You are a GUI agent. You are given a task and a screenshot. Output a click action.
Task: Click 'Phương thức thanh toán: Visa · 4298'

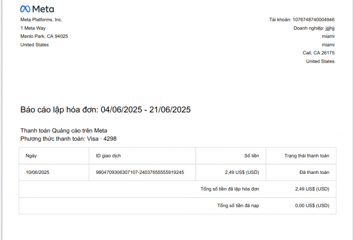(x=69, y=139)
